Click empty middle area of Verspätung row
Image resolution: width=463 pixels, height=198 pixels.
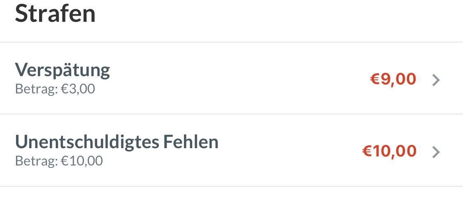(x=239, y=79)
